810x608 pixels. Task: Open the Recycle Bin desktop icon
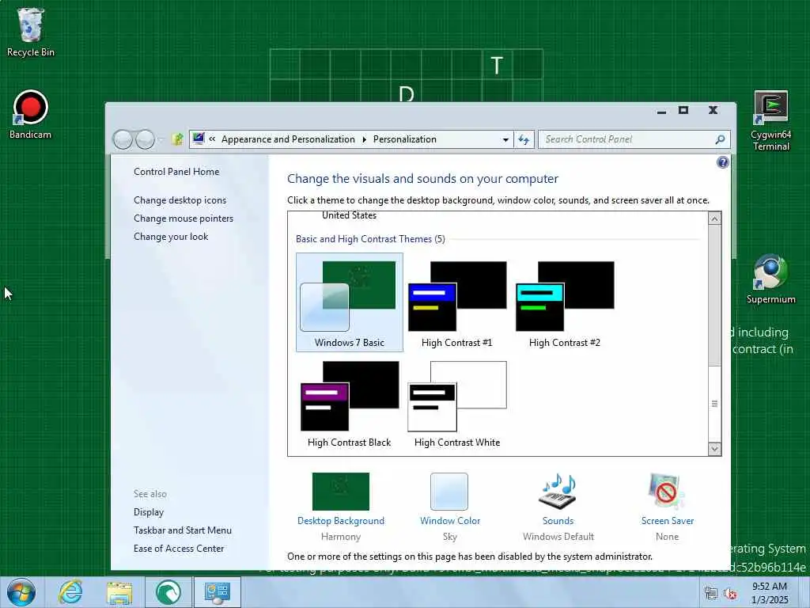tap(31, 32)
